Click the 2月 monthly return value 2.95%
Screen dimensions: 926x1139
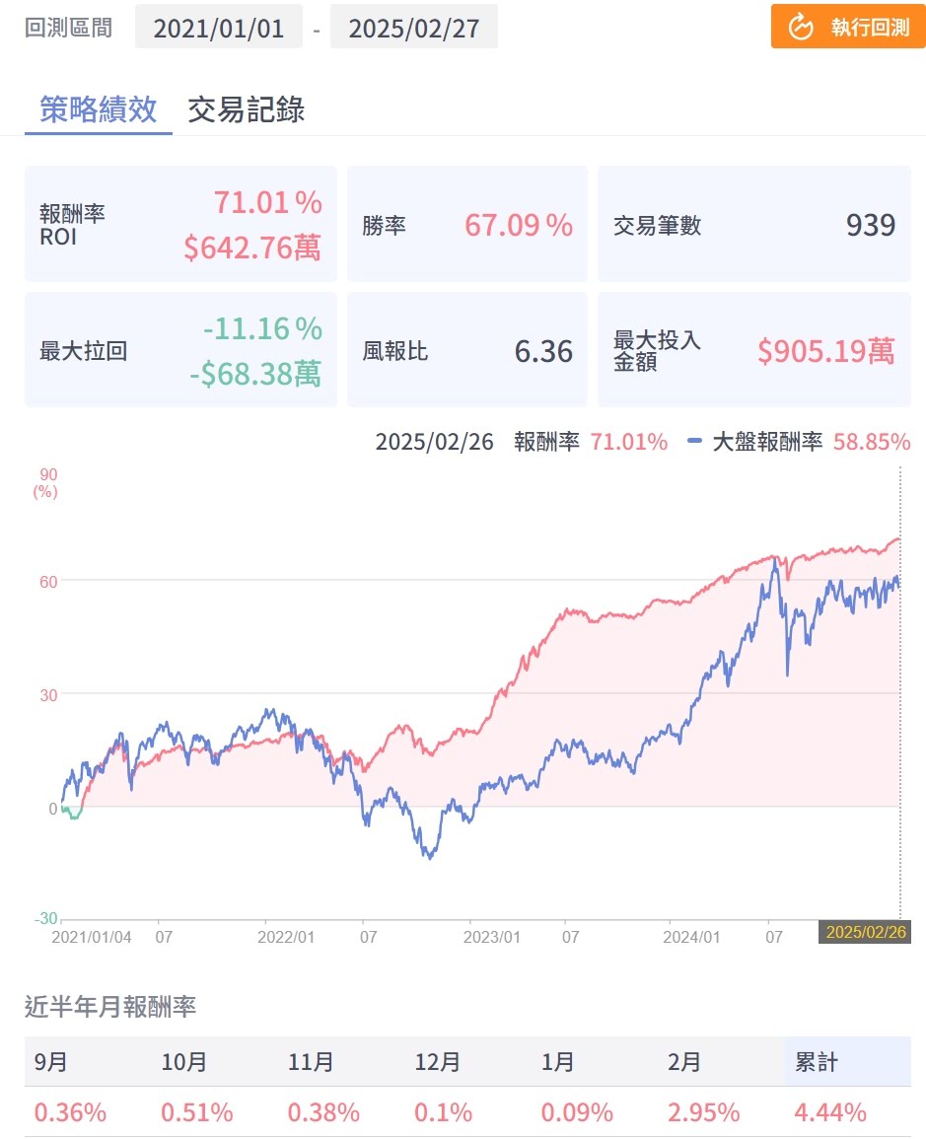pos(703,1113)
